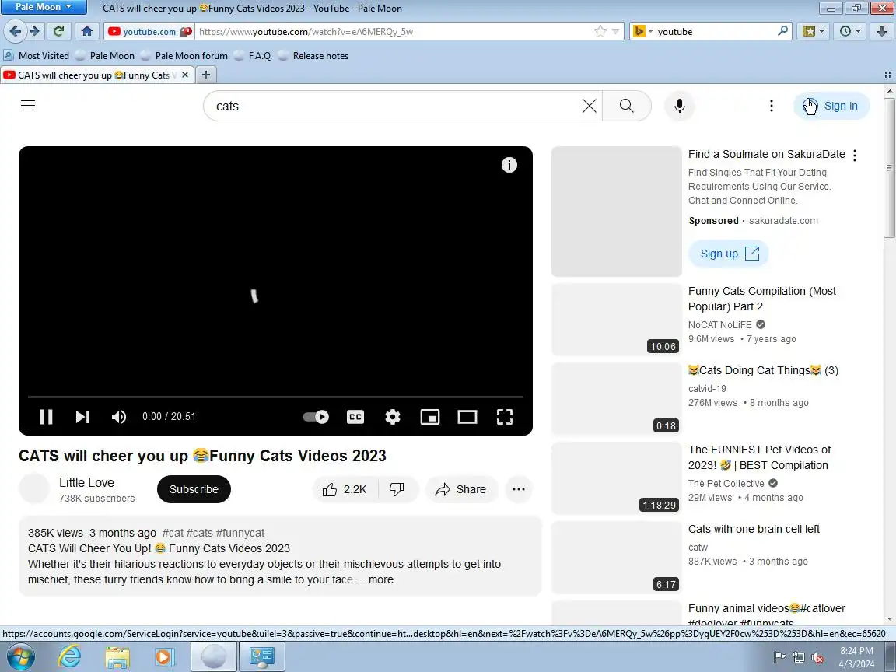The width and height of the screenshot is (896, 672).
Task: Sign in to YouTube
Action: pyautogui.click(x=831, y=106)
